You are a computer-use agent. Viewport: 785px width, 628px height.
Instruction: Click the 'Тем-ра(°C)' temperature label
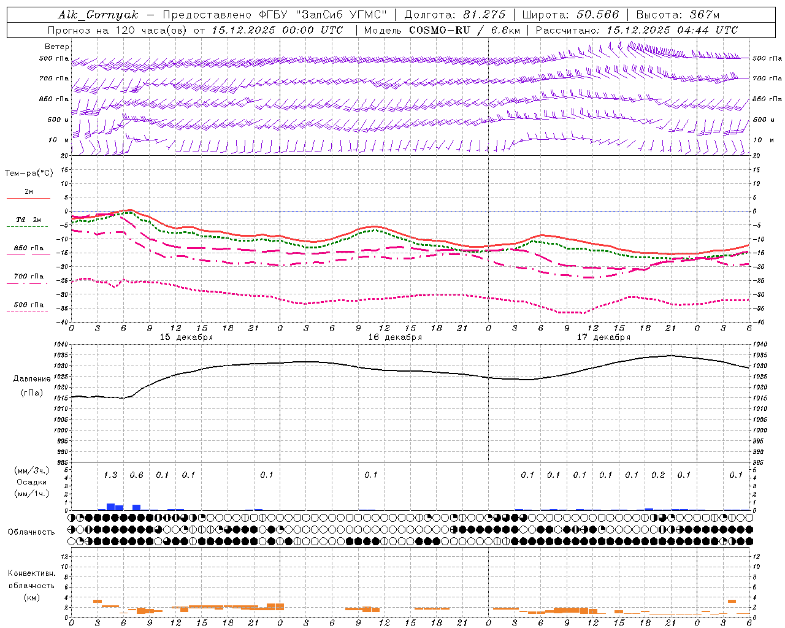point(29,174)
